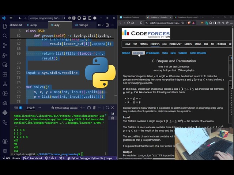Open the Customize Layout button in title bar
This screenshot has height=175, width=234.
point(74,18)
